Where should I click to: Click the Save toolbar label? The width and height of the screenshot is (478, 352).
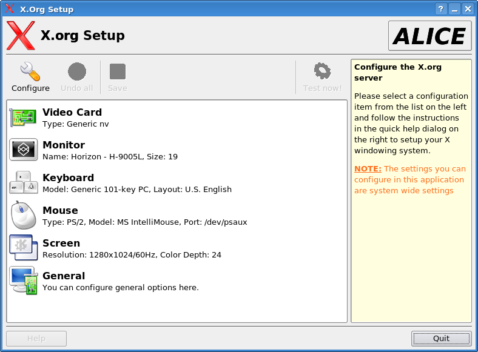tap(117, 88)
